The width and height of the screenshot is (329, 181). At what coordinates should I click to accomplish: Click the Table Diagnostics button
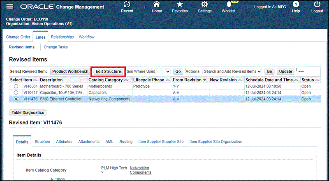point(28,112)
